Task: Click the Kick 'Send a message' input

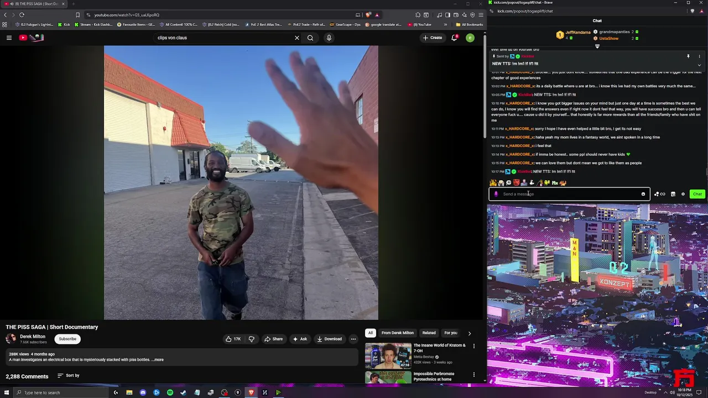Action: [x=569, y=194]
